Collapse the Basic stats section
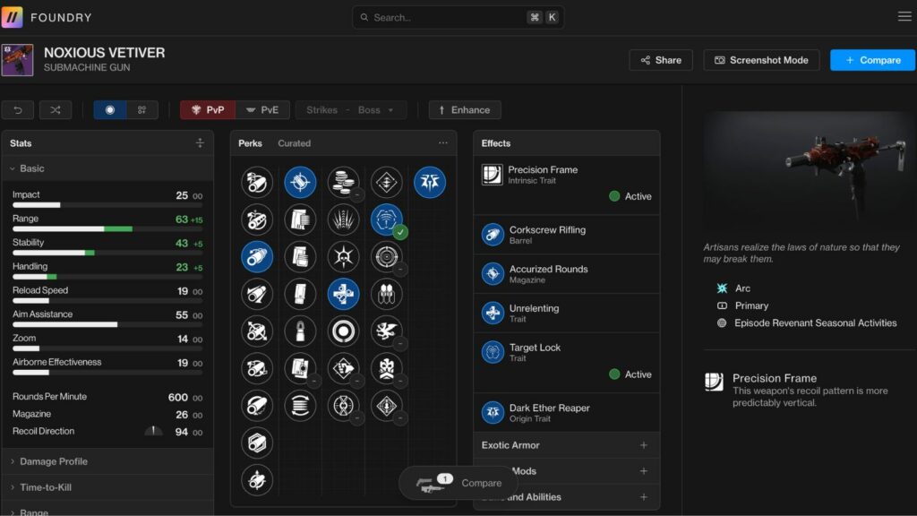 click(x=107, y=168)
